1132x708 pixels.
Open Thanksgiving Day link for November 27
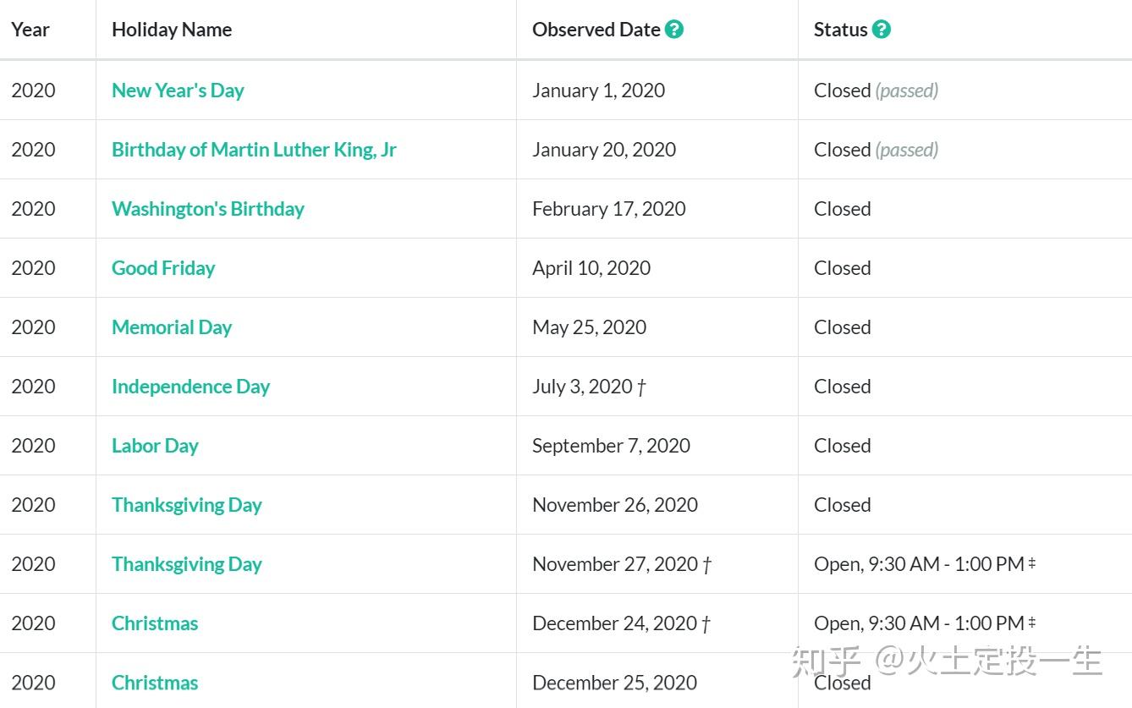point(187,564)
